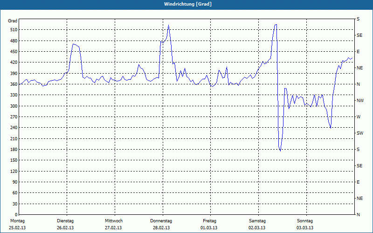Click the 0 value at the axis origin
This screenshot has height=233, width=373.
point(16,215)
